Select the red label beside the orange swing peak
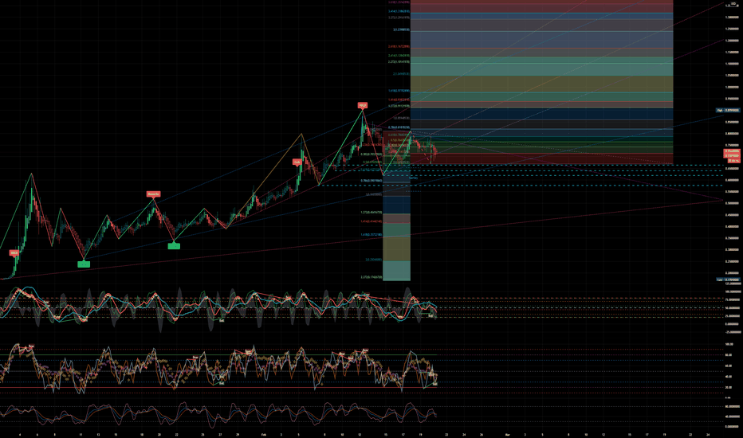The image size is (743, 438). 297,162
